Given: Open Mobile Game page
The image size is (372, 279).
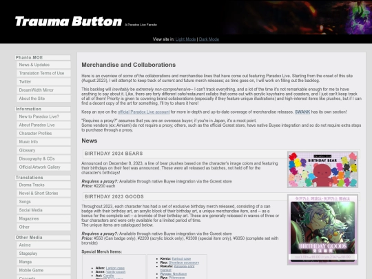Looking at the screenshot, I should 43,270.
